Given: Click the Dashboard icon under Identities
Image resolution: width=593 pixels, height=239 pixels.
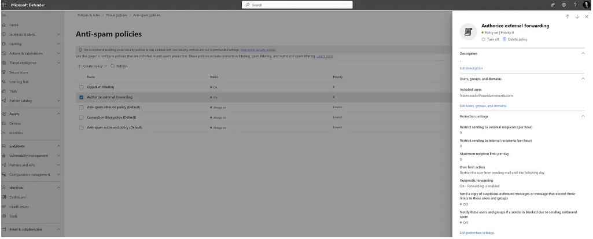Looking at the screenshot, I should click(4, 197).
